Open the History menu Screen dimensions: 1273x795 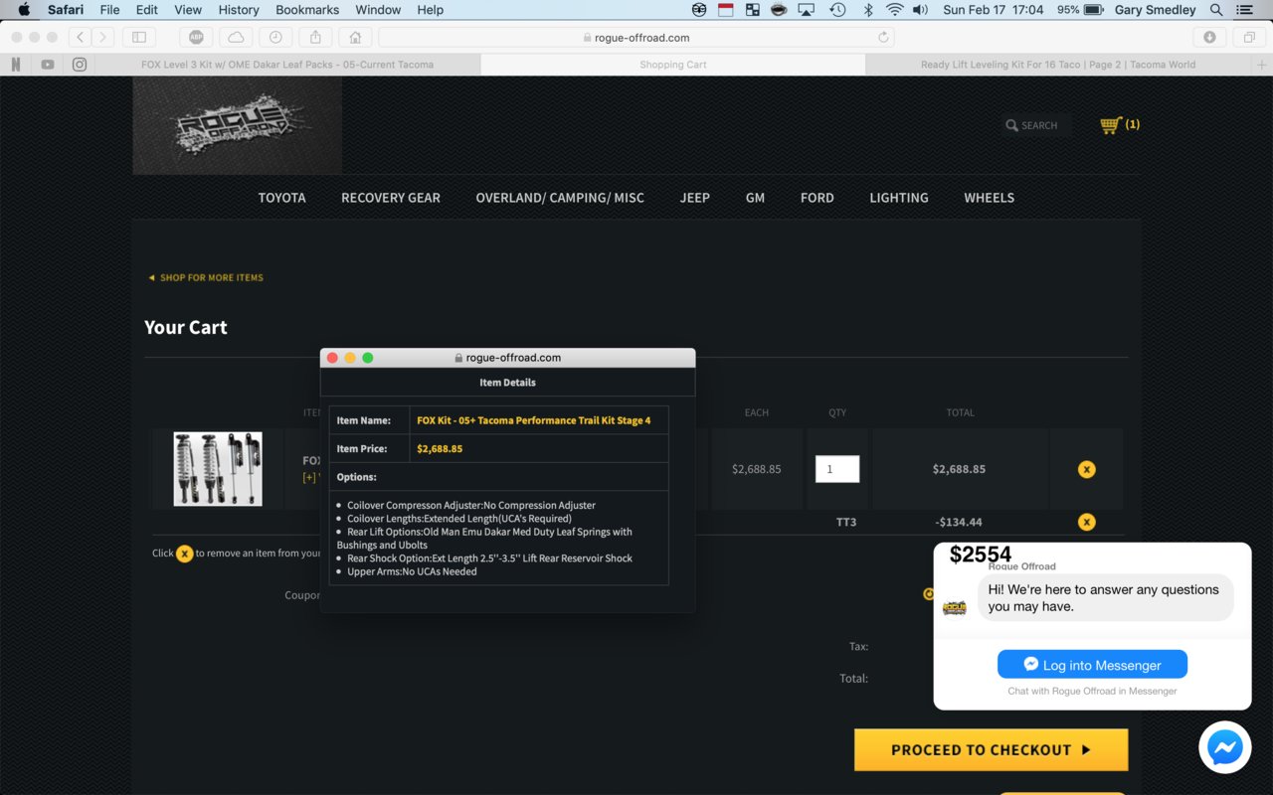[239, 10]
